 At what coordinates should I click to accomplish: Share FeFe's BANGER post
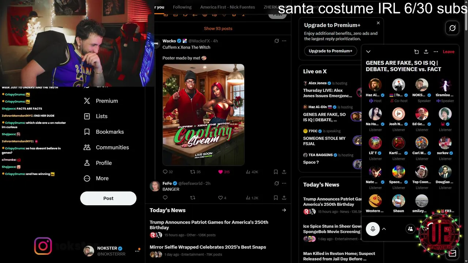[x=284, y=198]
